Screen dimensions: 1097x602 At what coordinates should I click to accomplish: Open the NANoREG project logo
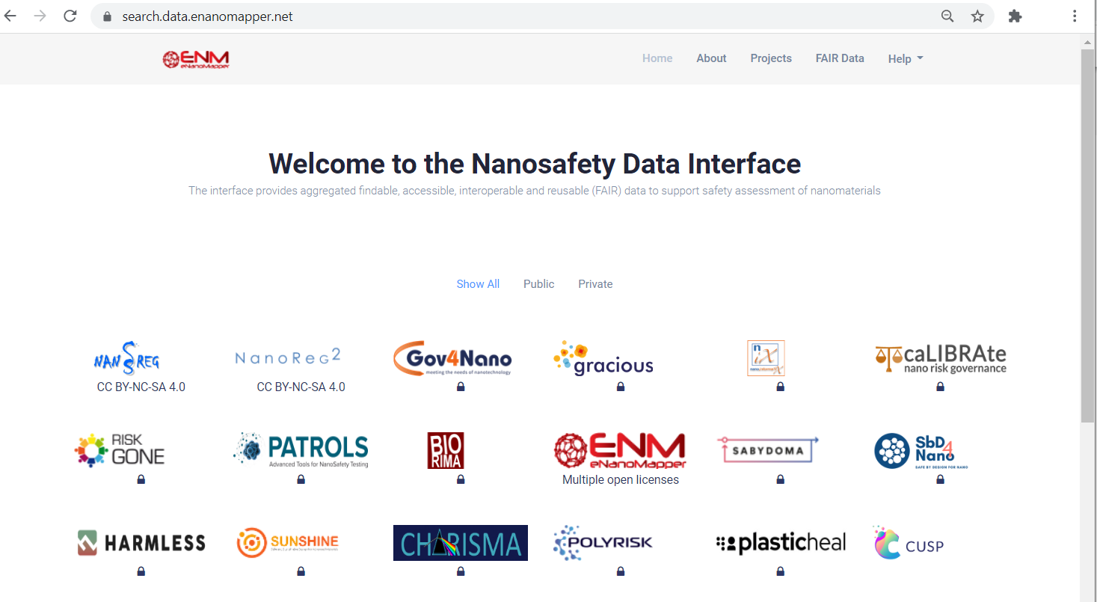pos(126,358)
